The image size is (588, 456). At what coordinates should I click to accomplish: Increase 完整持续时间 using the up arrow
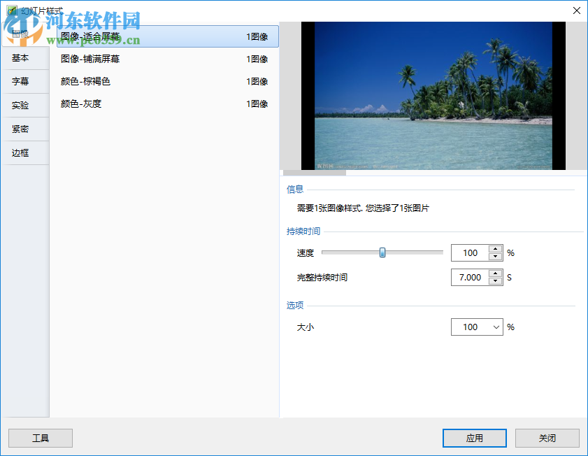pyautogui.click(x=496, y=273)
